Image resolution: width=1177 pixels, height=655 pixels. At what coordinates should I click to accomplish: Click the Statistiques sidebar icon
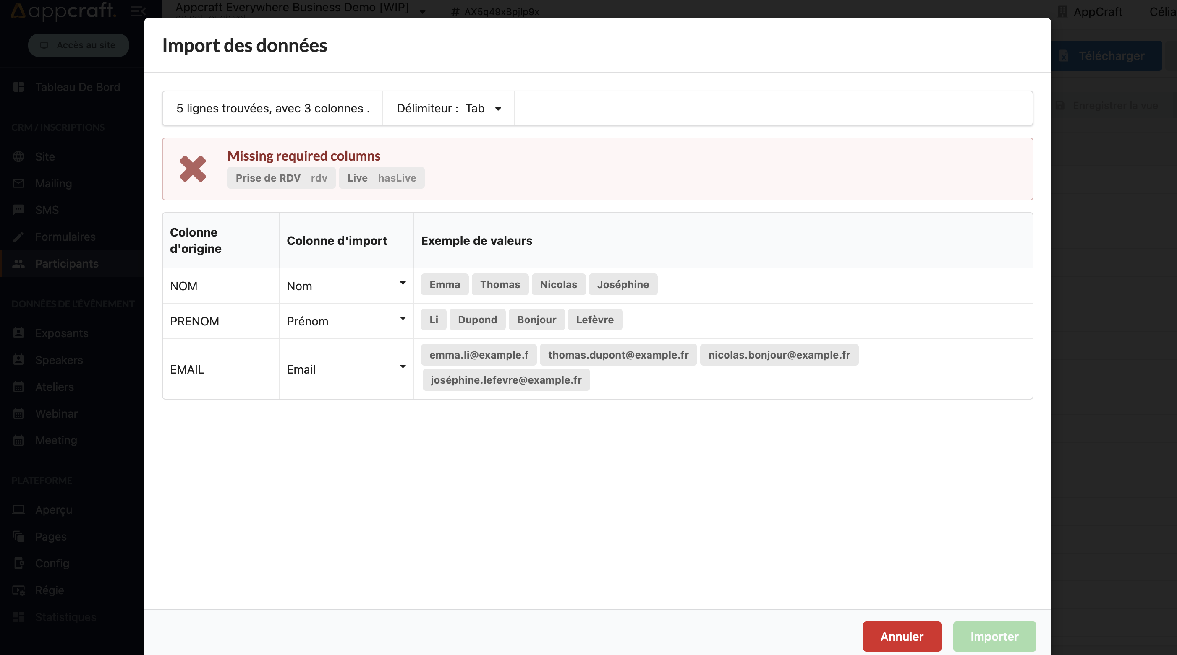pyautogui.click(x=18, y=616)
